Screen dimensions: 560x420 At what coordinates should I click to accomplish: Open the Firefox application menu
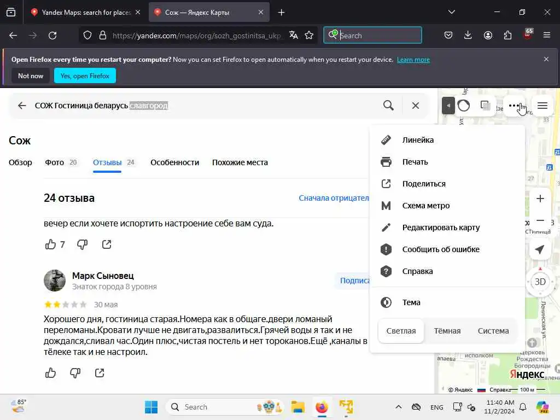tap(547, 35)
